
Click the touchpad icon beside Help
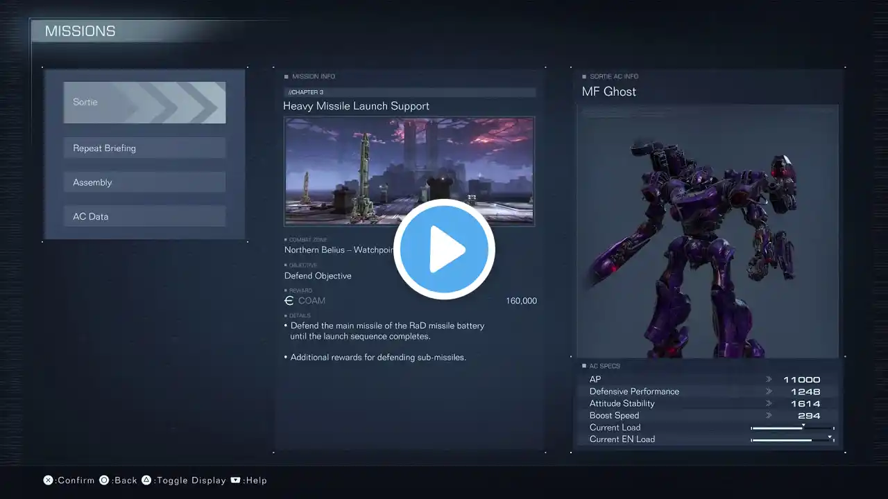pos(236,480)
